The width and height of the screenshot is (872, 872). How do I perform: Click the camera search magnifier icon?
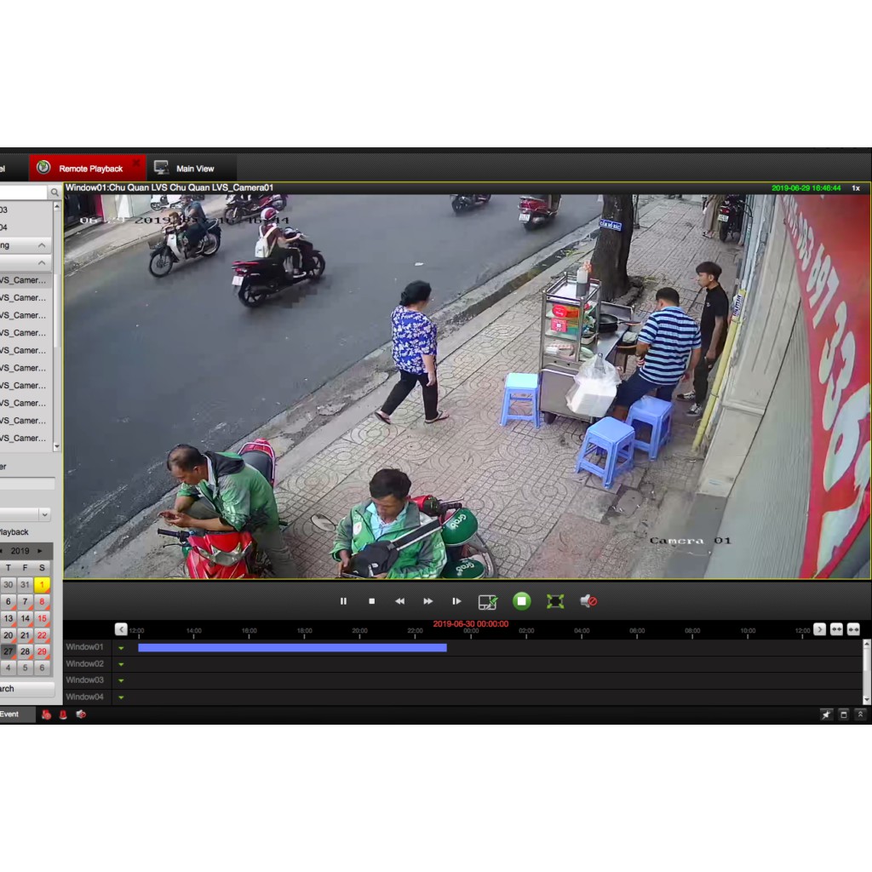point(54,193)
